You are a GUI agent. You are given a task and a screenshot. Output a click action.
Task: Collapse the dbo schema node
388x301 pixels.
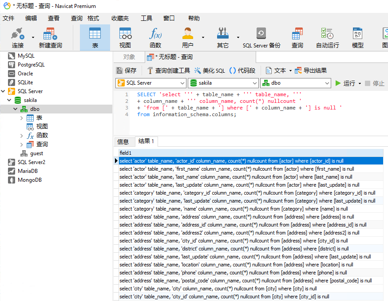tap(16, 109)
